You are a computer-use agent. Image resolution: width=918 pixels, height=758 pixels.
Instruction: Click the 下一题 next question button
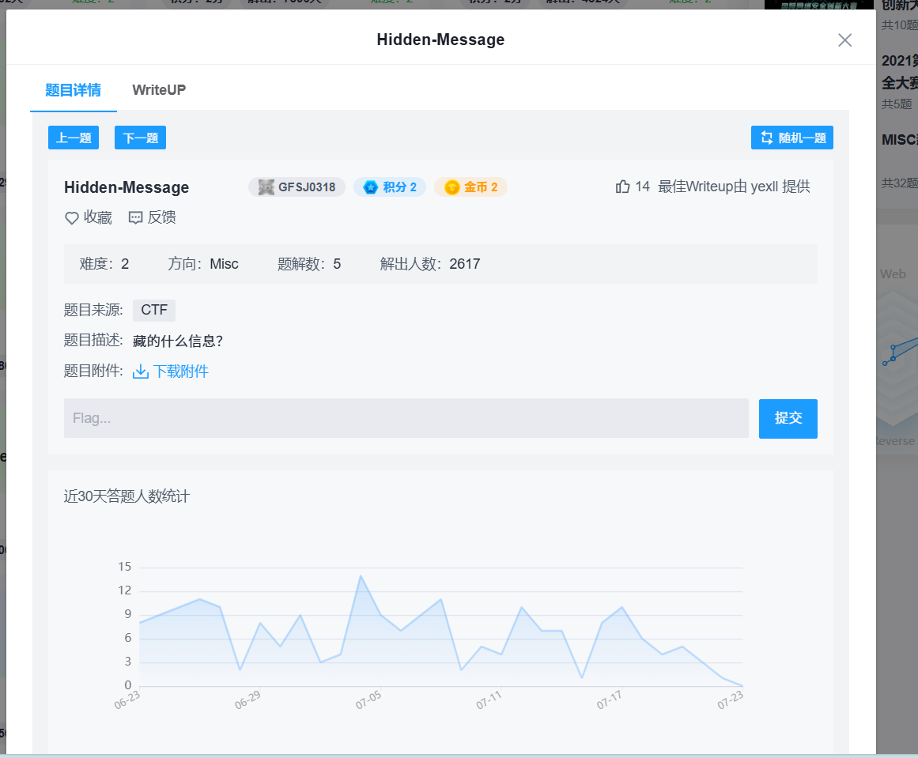click(140, 137)
